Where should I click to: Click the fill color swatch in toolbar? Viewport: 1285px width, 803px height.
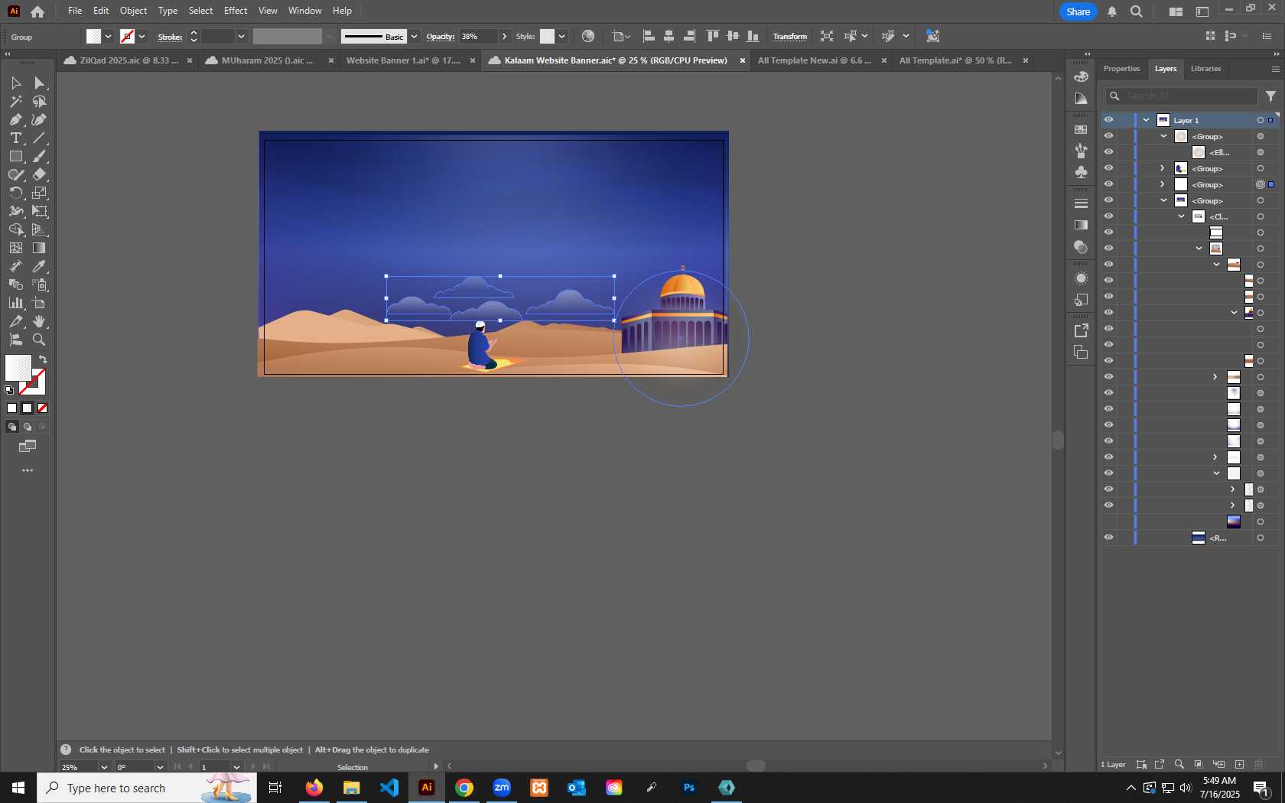pos(18,368)
